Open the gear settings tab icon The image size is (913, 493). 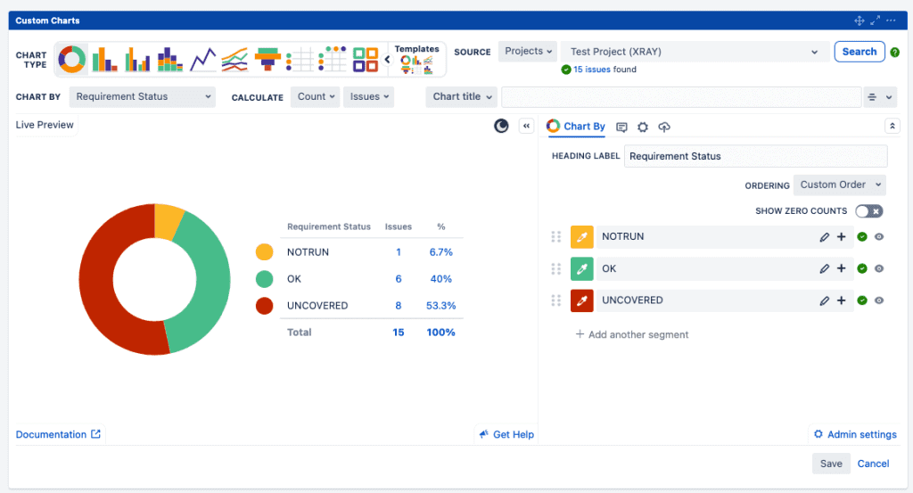coord(642,127)
